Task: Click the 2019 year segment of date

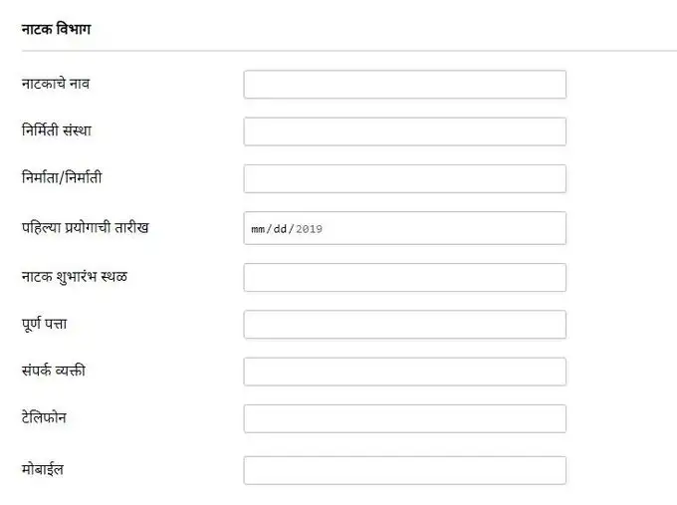Action: pos(310,229)
